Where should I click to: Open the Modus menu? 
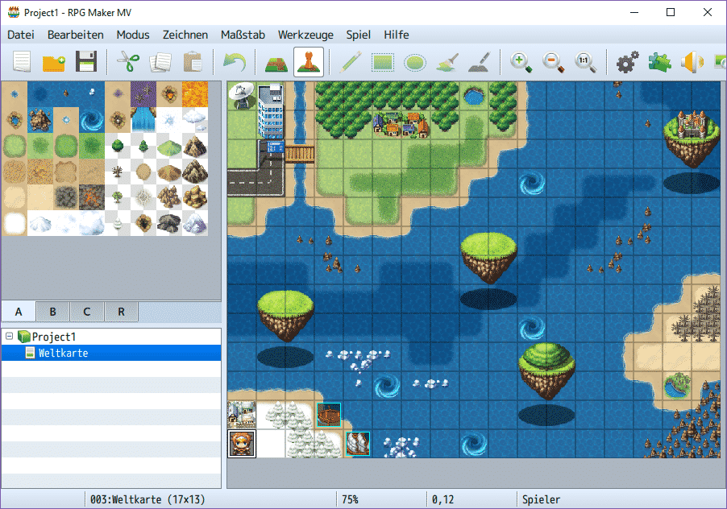coord(133,35)
